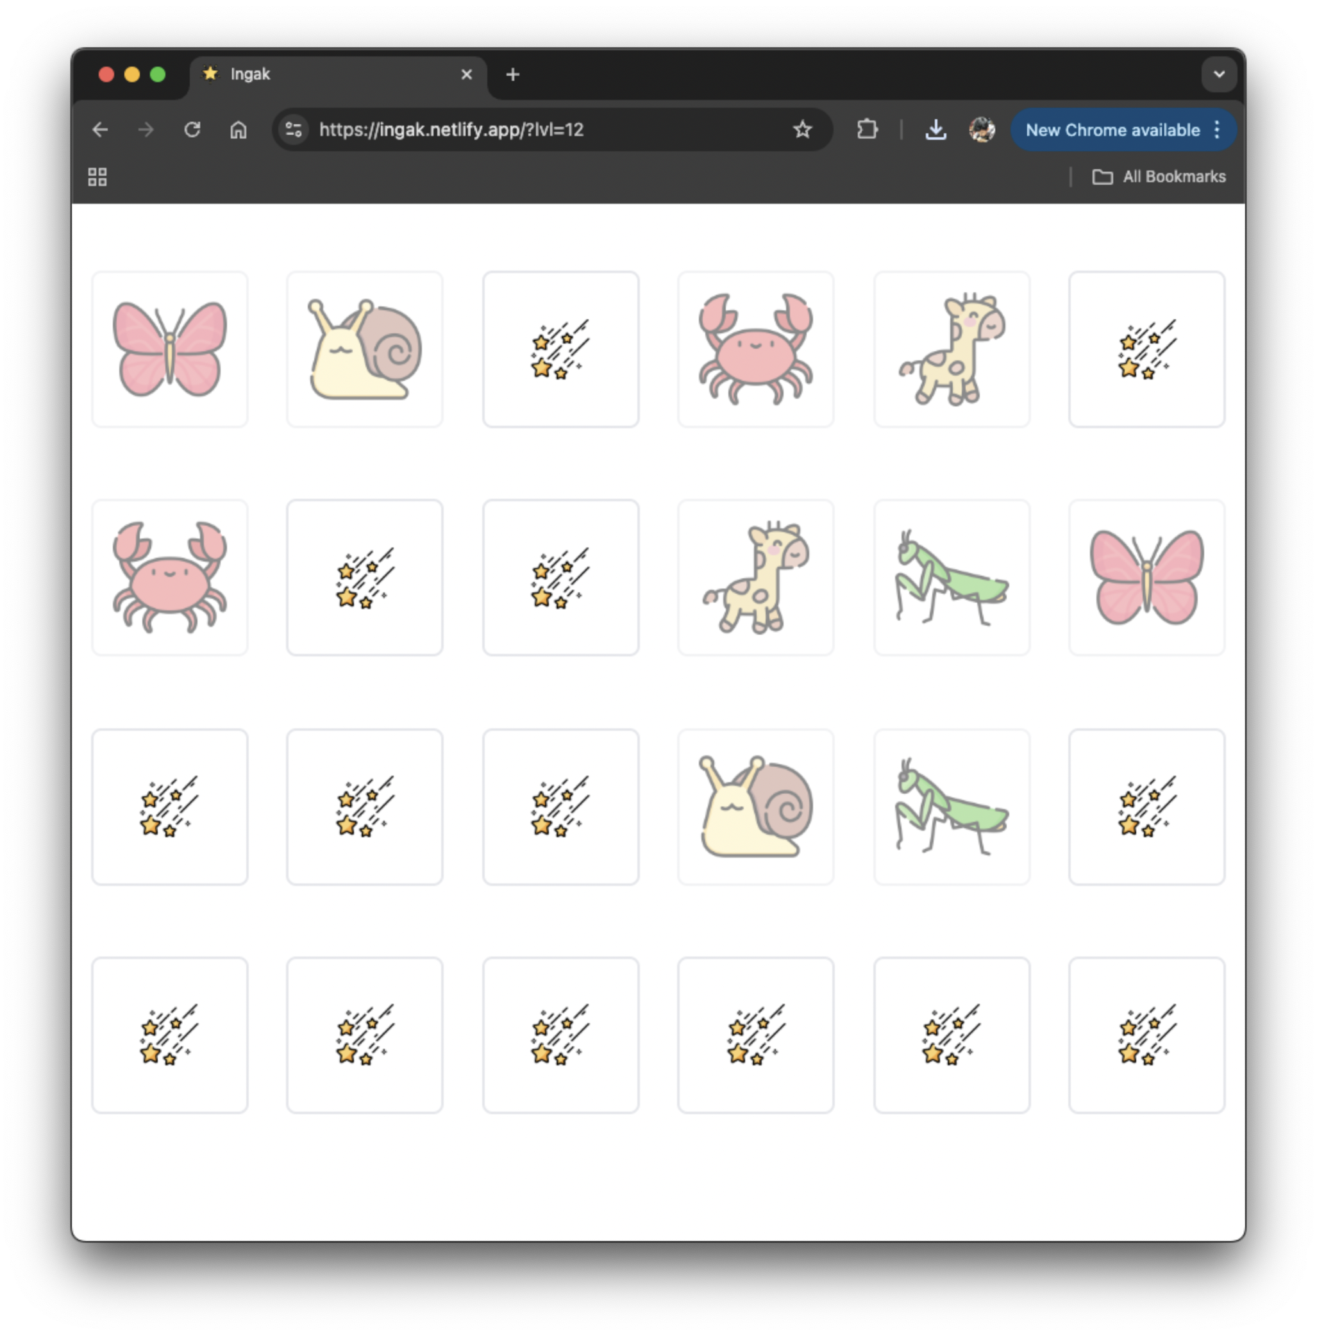Image resolution: width=1317 pixels, height=1336 pixels.
Task: Reload the page
Action: tap(192, 129)
